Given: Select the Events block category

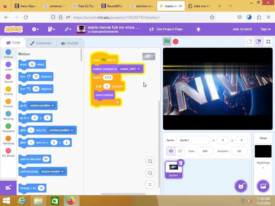Looking at the screenshot, I should [x=8, y=91].
